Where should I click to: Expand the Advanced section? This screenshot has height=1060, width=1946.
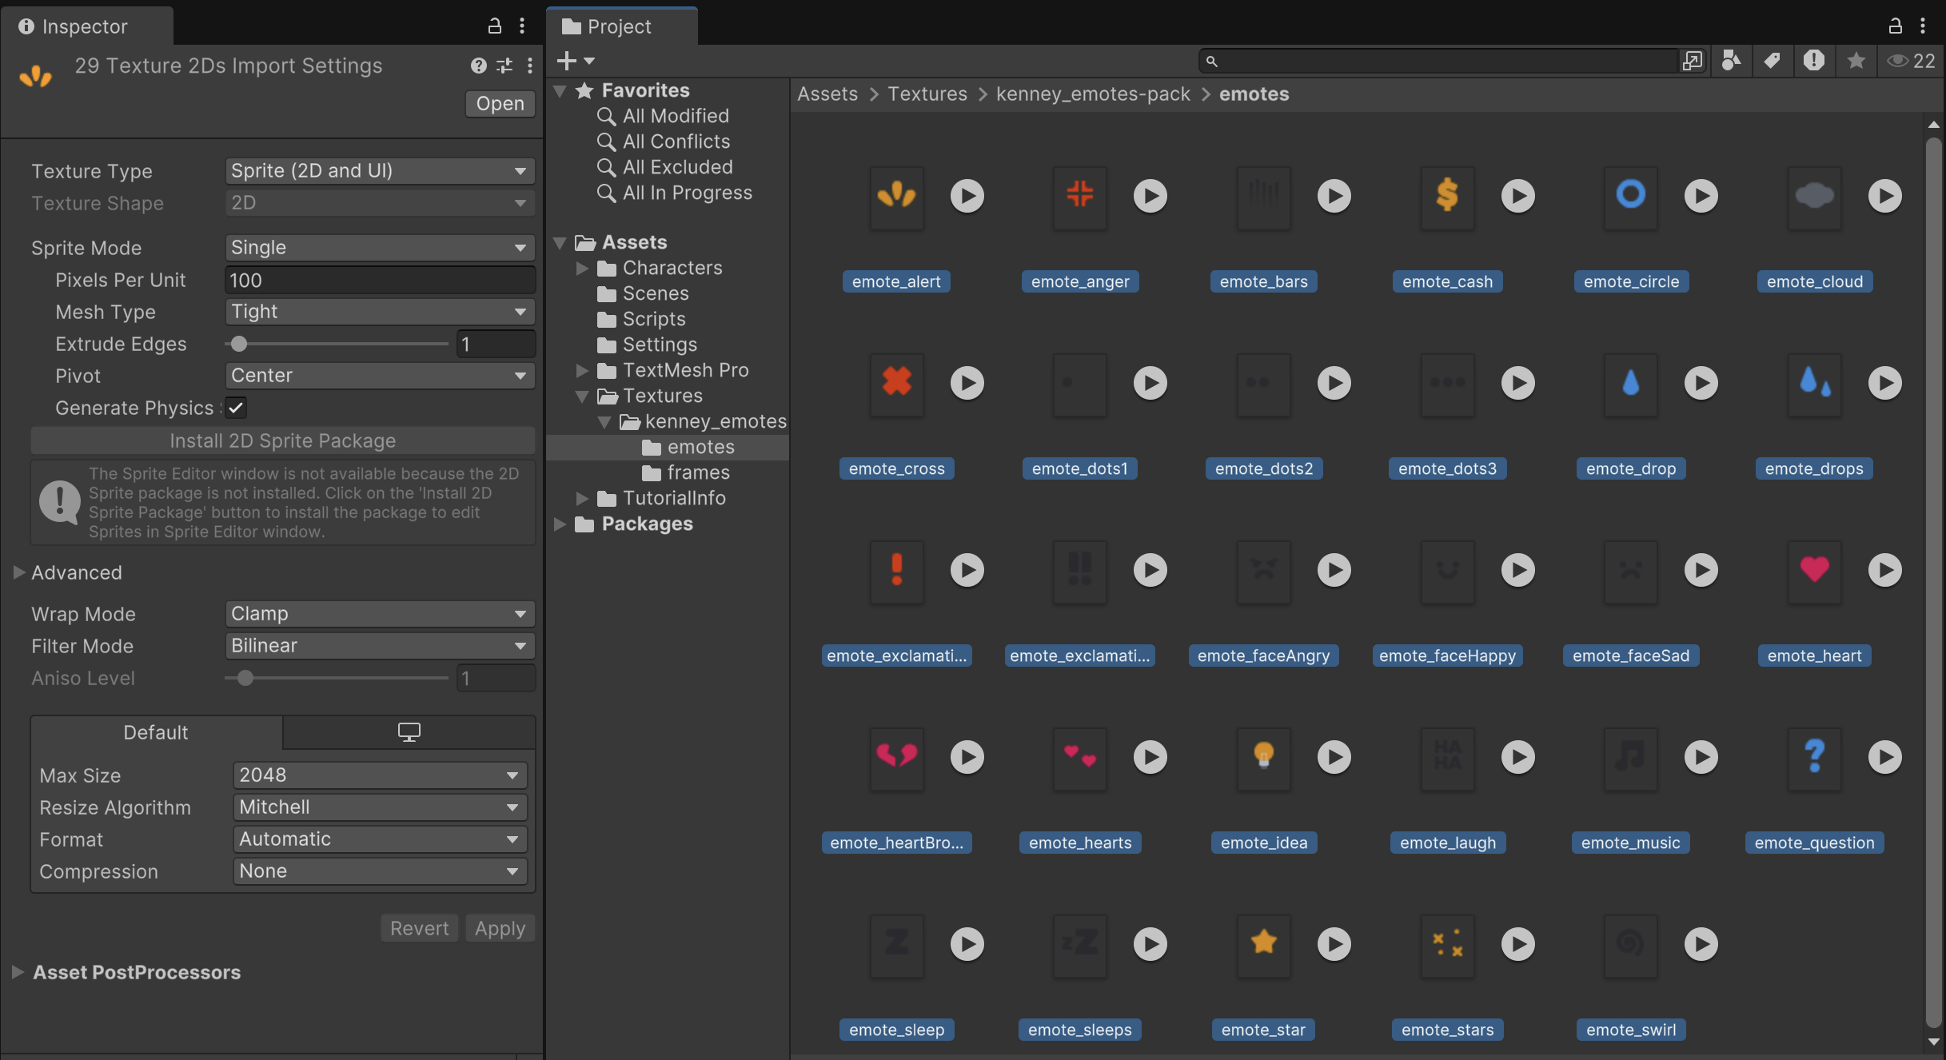19,572
